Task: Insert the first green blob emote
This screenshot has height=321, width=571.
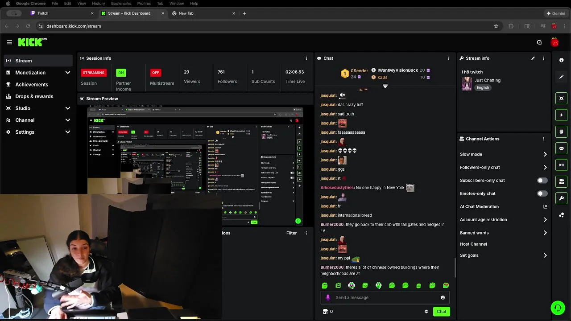Action: pos(325,285)
